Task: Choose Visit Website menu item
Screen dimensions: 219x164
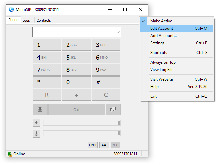Action: 177,79
